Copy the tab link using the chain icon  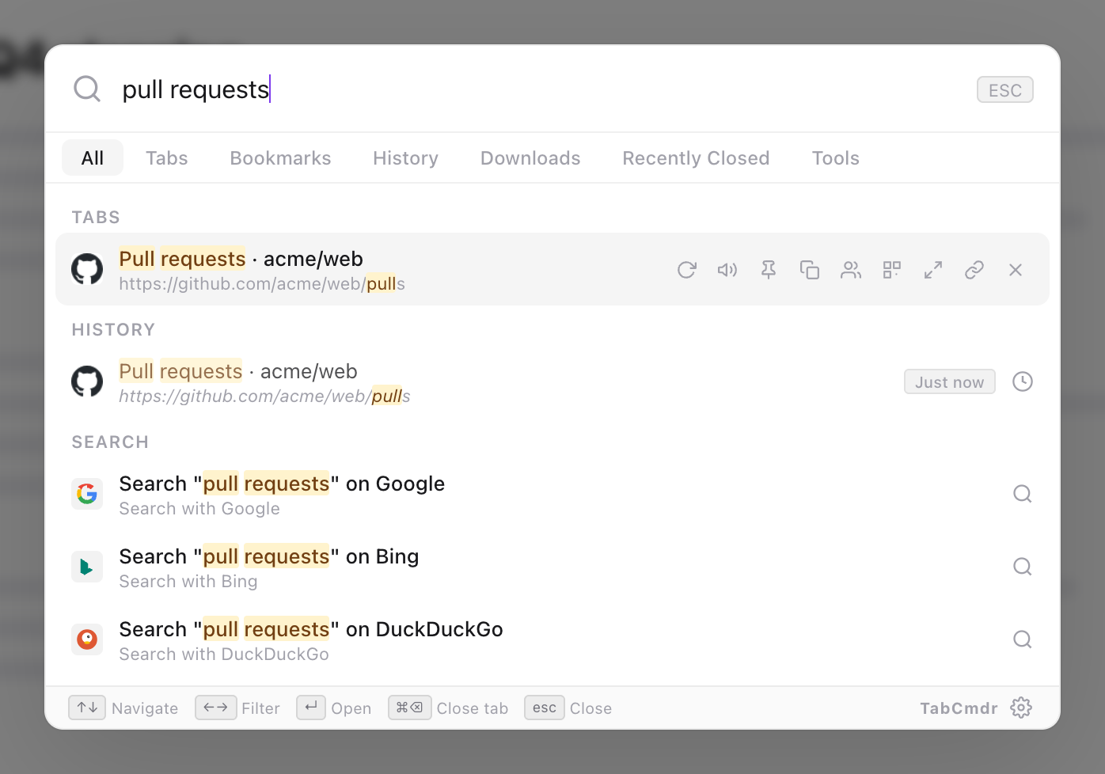(x=974, y=270)
